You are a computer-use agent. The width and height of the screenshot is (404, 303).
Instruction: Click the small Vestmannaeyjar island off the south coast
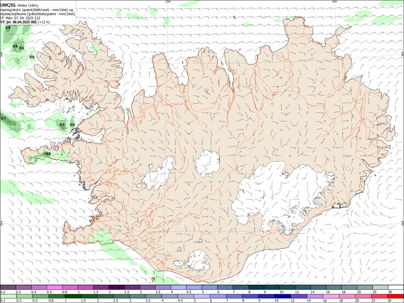[x=154, y=279]
